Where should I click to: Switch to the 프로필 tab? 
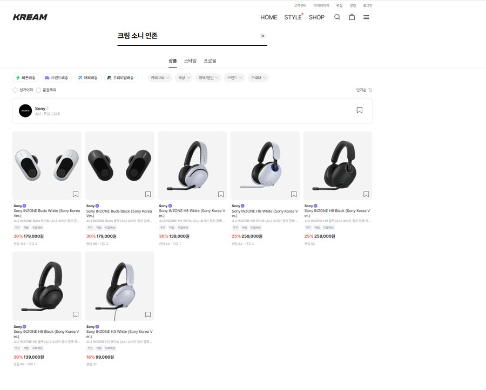coord(210,60)
